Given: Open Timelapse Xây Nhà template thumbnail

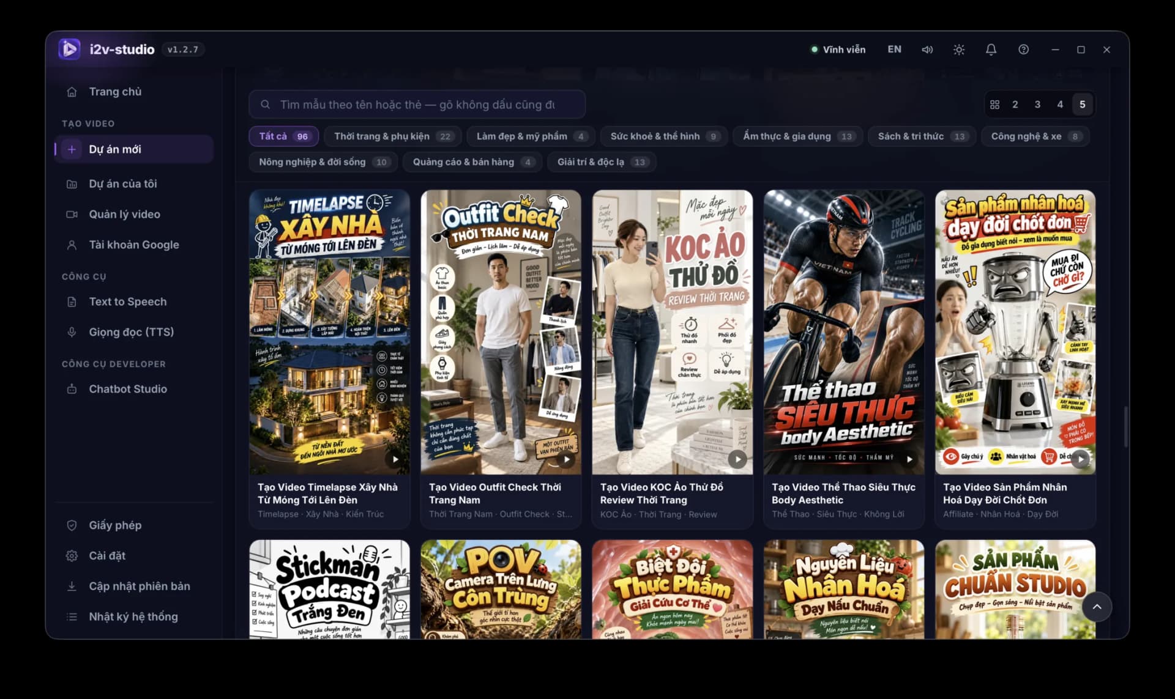Looking at the screenshot, I should 330,332.
